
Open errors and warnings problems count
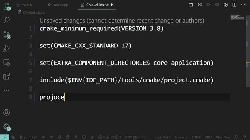[110, 137]
